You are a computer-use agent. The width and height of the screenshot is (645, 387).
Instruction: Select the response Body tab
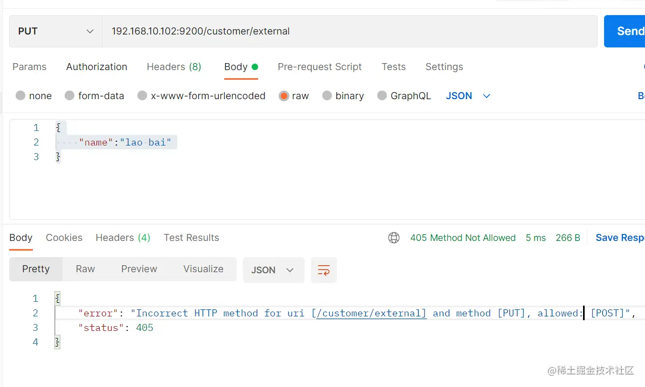coord(21,238)
